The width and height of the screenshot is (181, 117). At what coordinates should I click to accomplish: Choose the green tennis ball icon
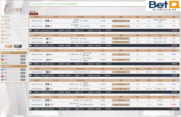[2, 63]
